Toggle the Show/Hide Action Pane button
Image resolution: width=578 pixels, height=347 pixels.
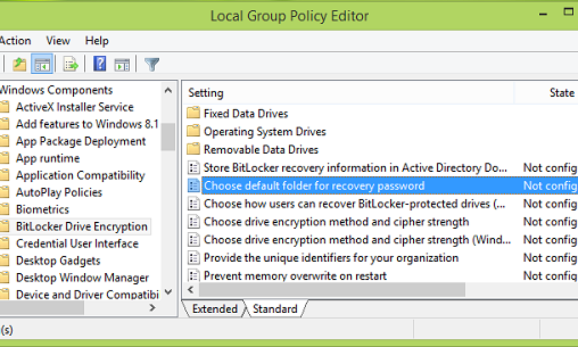point(122,64)
